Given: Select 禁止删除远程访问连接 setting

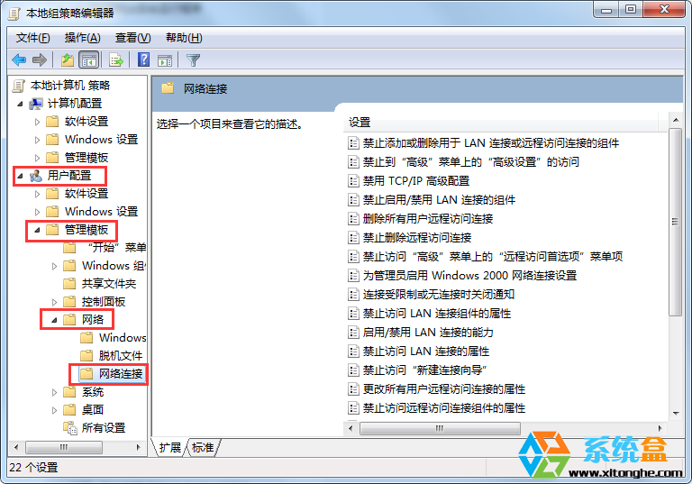Looking at the screenshot, I should (417, 238).
